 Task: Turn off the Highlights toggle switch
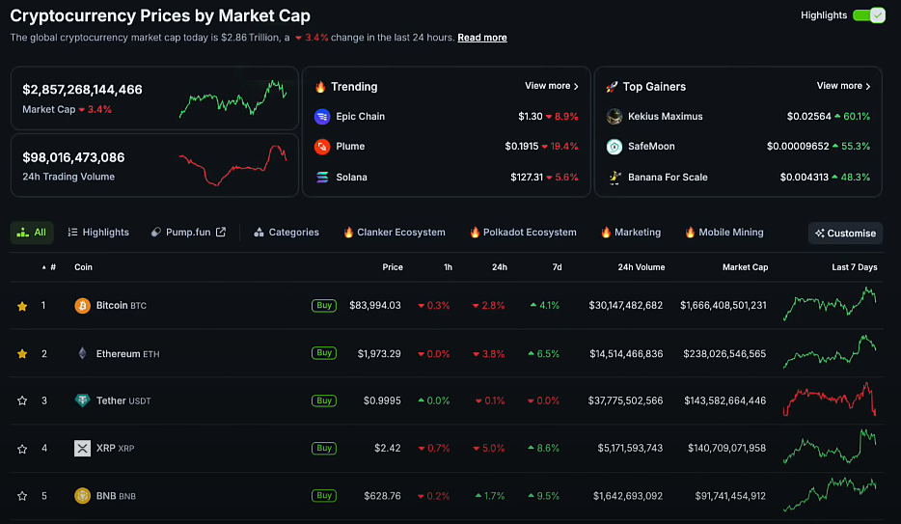868,15
